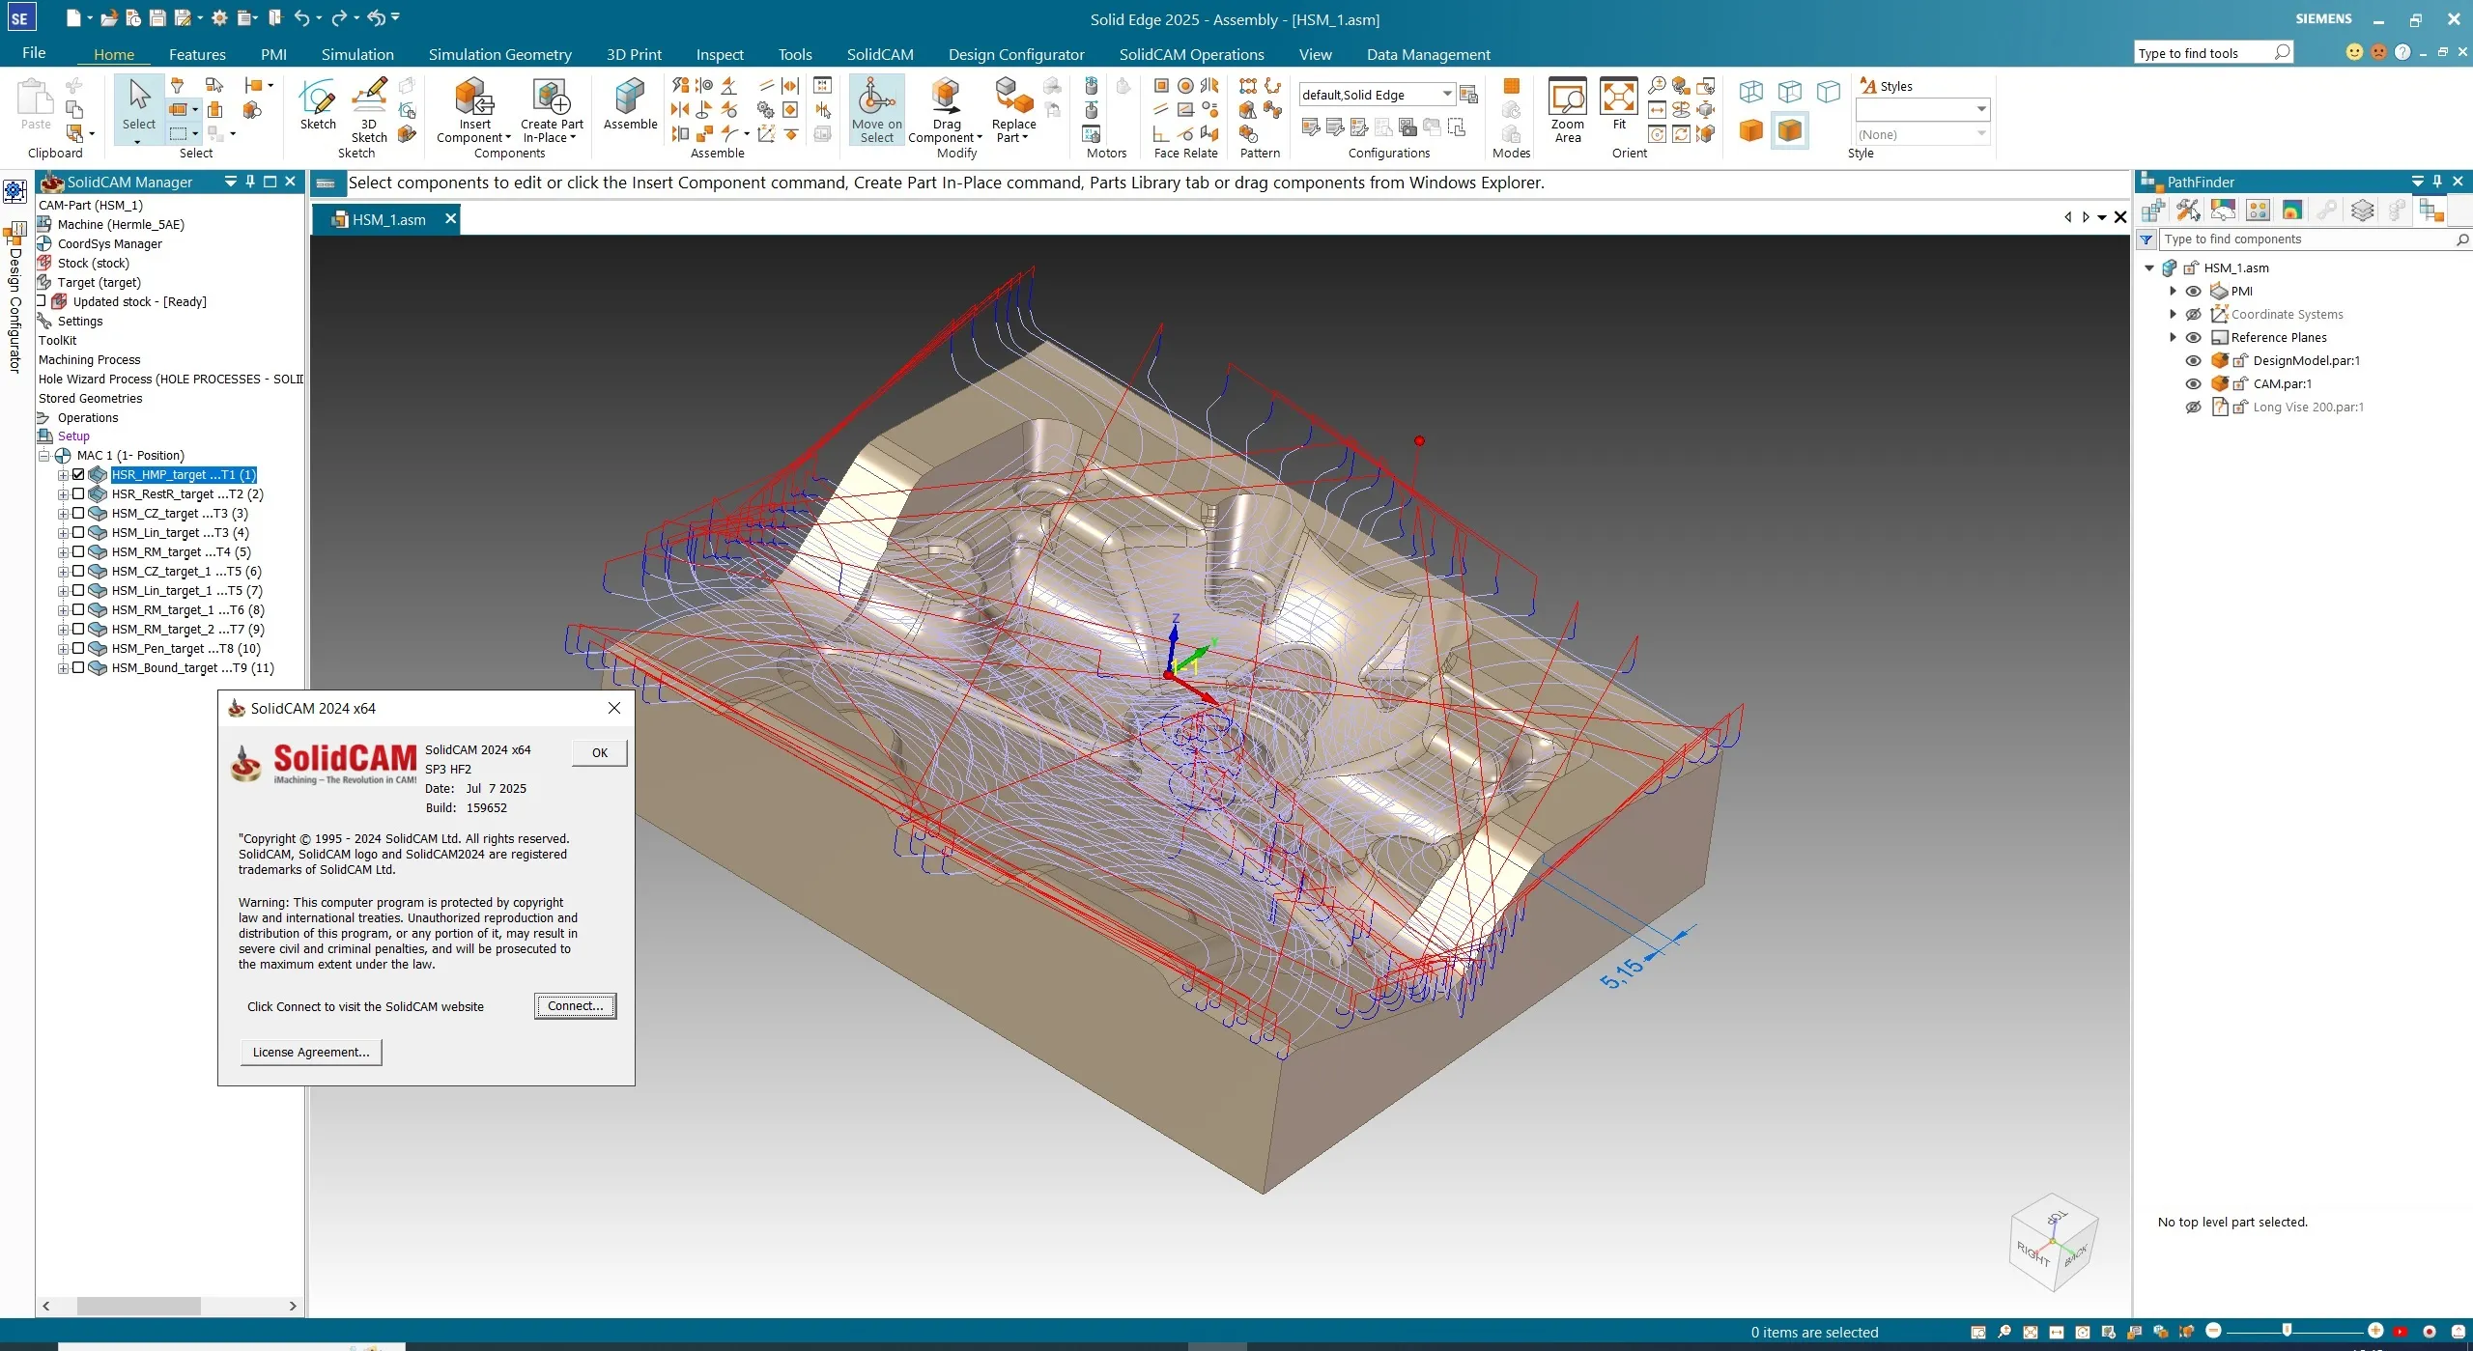The image size is (2473, 1351).
Task: Click the Redo arrow in quick access bar
Action: [x=338, y=17]
